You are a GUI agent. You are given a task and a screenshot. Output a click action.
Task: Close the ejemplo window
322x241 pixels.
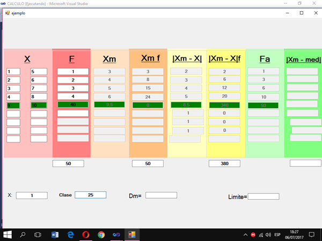[316, 13]
